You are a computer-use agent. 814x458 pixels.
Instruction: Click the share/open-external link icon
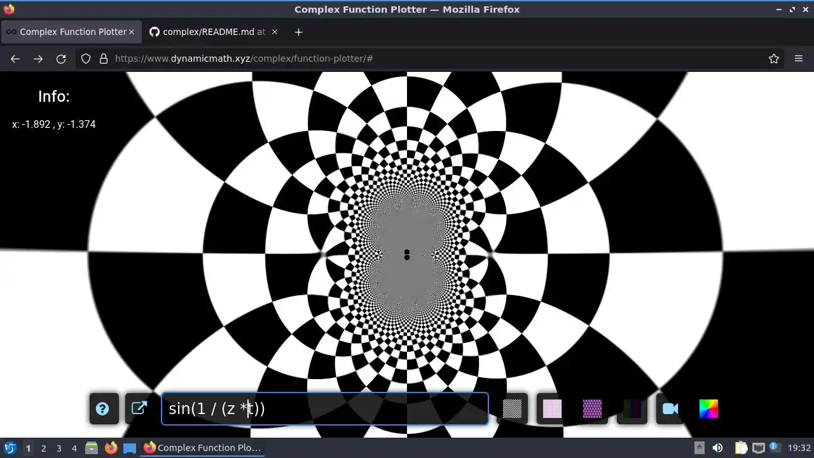click(x=139, y=408)
